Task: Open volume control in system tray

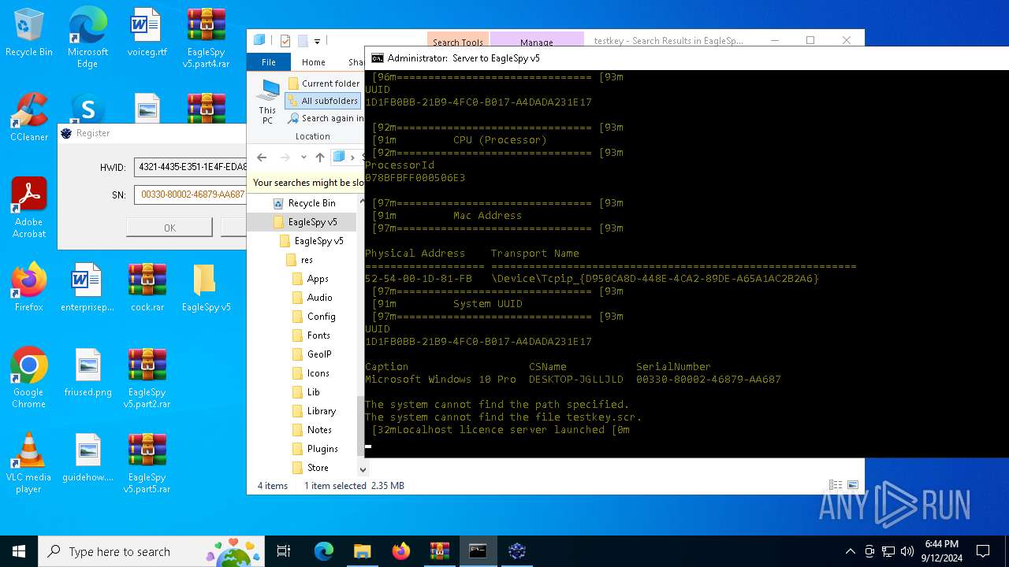Action: (x=907, y=551)
